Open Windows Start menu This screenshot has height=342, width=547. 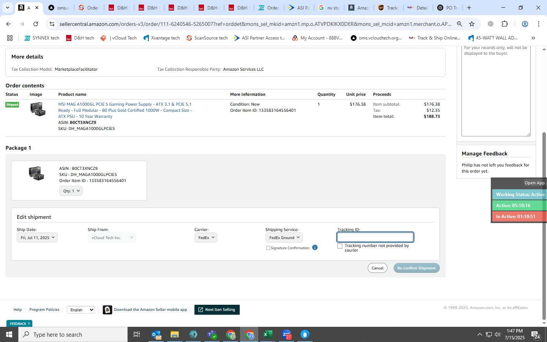point(9,334)
